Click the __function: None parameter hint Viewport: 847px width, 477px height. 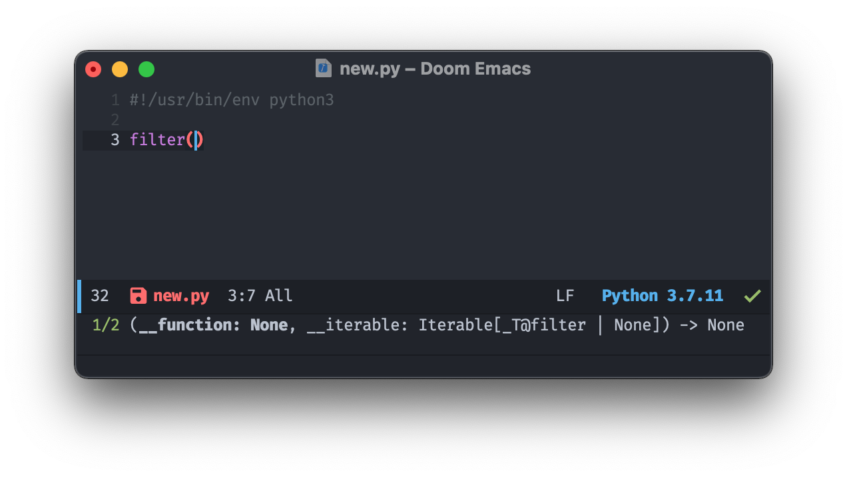tap(213, 325)
